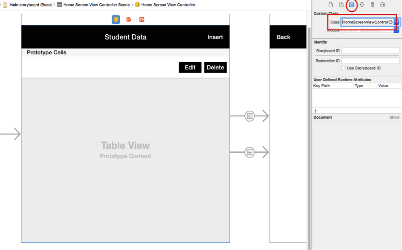Select the Delete button in prototype cell

tap(215, 67)
